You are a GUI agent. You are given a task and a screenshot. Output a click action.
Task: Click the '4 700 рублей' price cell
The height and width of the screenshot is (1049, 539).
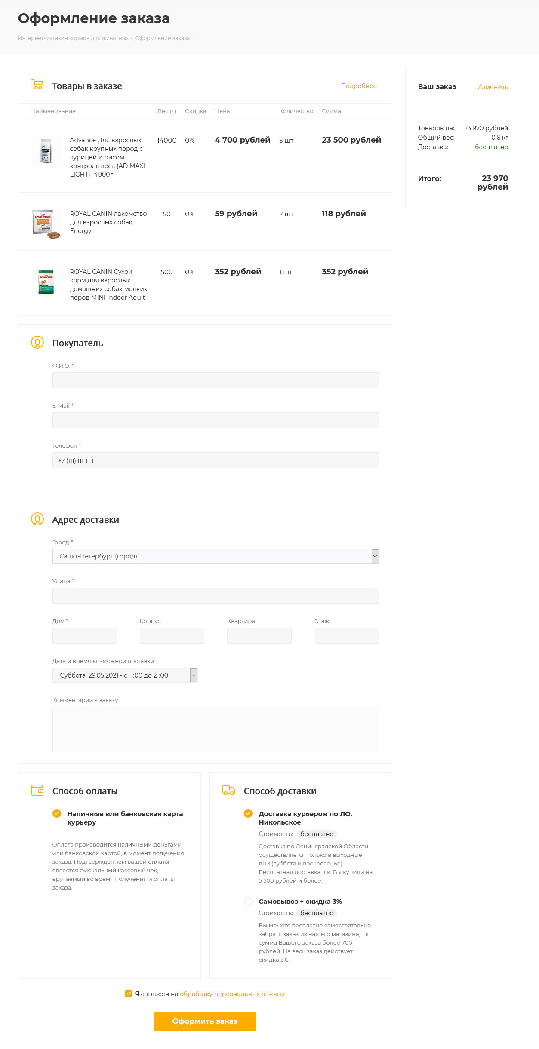(243, 140)
